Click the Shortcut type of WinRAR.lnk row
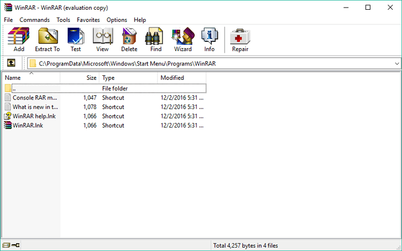 tap(113, 125)
